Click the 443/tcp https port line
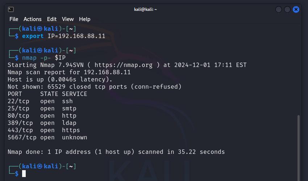The height and width of the screenshot is (181, 308). [43, 130]
